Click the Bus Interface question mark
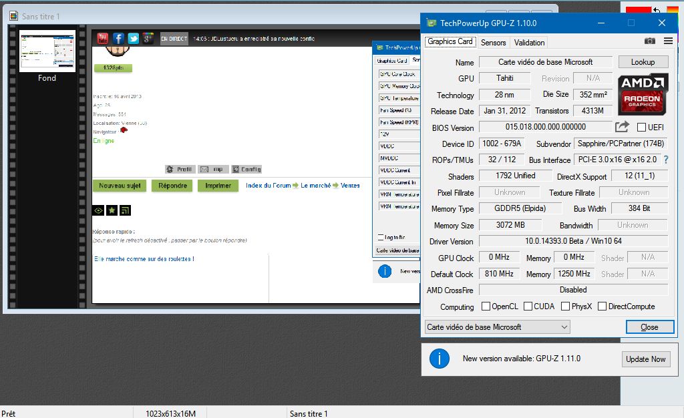 click(666, 160)
